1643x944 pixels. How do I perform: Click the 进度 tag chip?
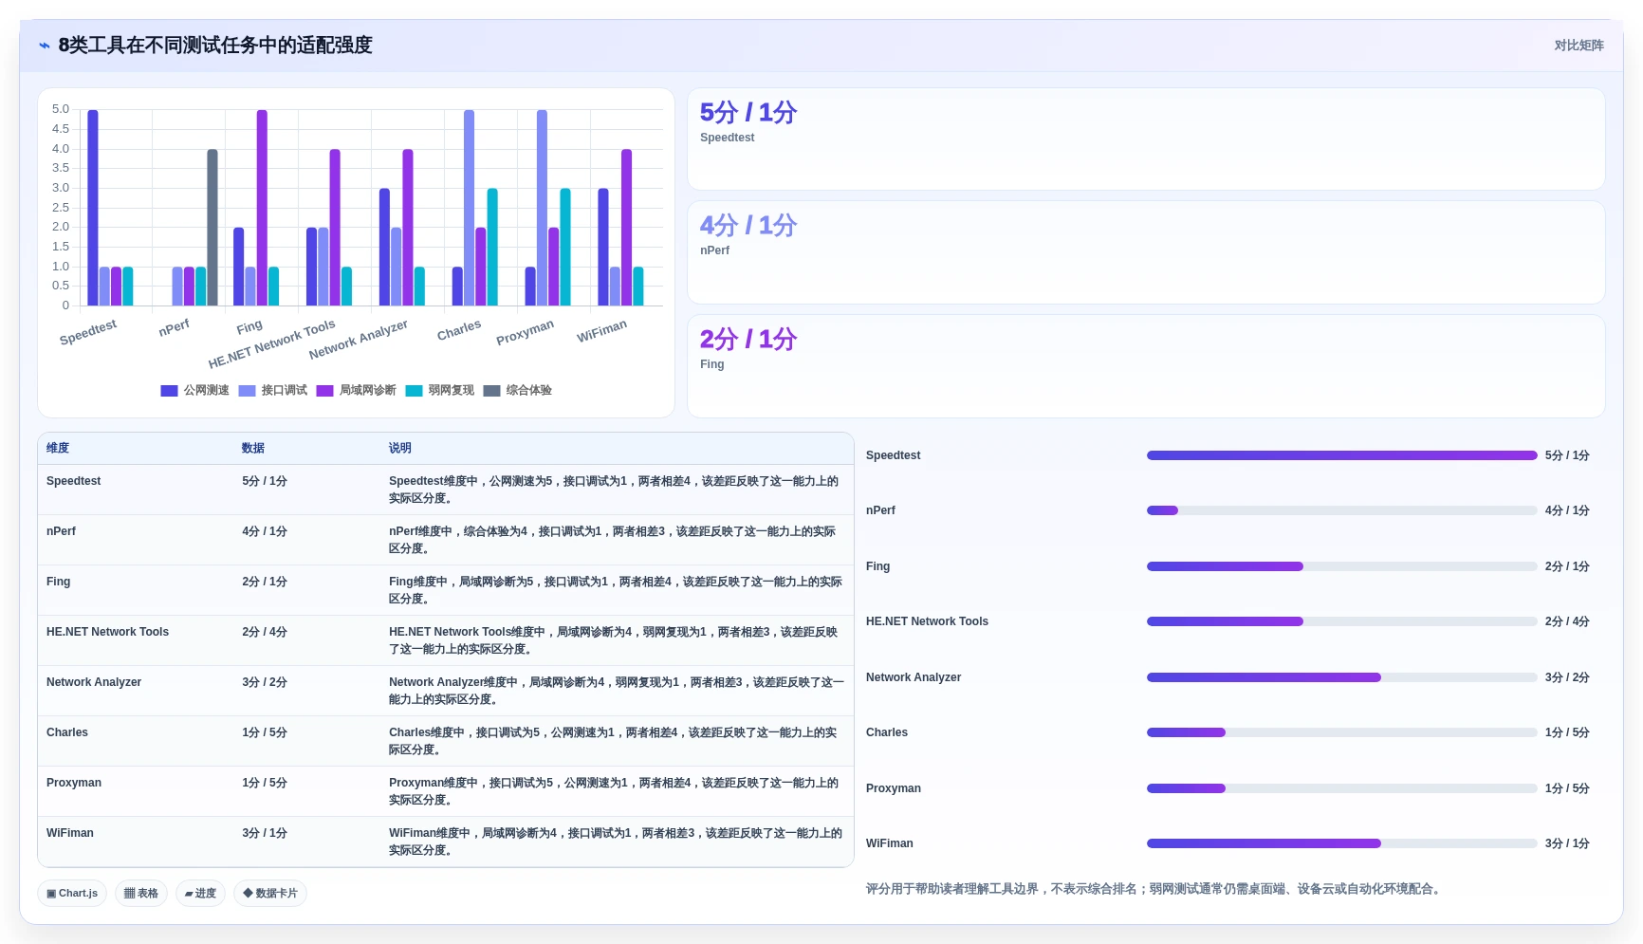click(200, 894)
